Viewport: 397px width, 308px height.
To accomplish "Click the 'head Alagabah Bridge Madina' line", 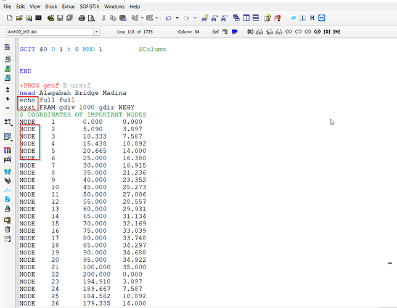I will pyautogui.click(x=73, y=93).
